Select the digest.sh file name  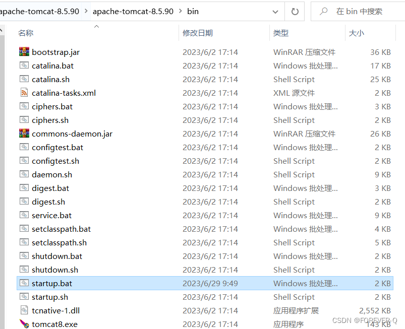pos(48,202)
